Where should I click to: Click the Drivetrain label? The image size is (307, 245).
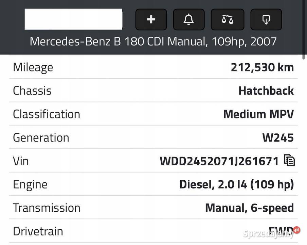(x=38, y=231)
